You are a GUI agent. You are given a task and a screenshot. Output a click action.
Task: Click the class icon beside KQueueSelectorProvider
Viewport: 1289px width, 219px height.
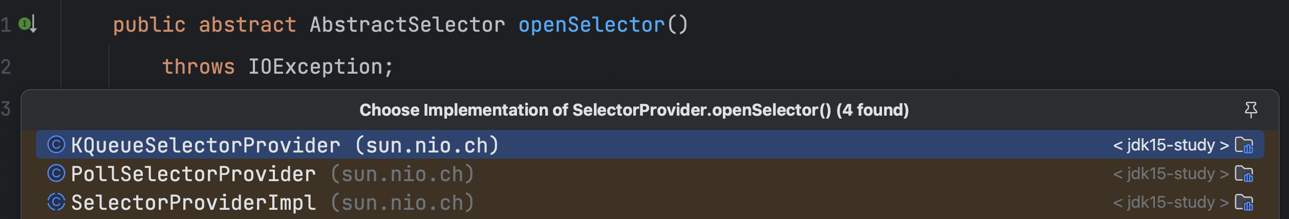point(56,145)
